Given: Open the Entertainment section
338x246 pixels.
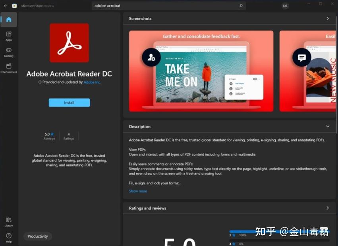Looking at the screenshot, I should [9, 68].
